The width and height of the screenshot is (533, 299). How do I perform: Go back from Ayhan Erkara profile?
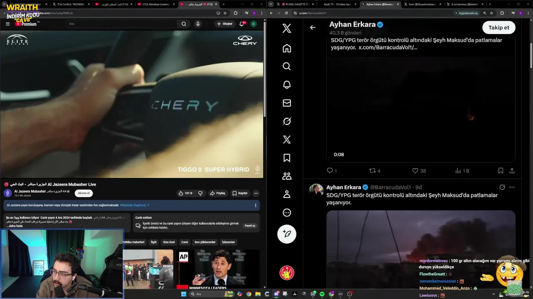[x=313, y=27]
